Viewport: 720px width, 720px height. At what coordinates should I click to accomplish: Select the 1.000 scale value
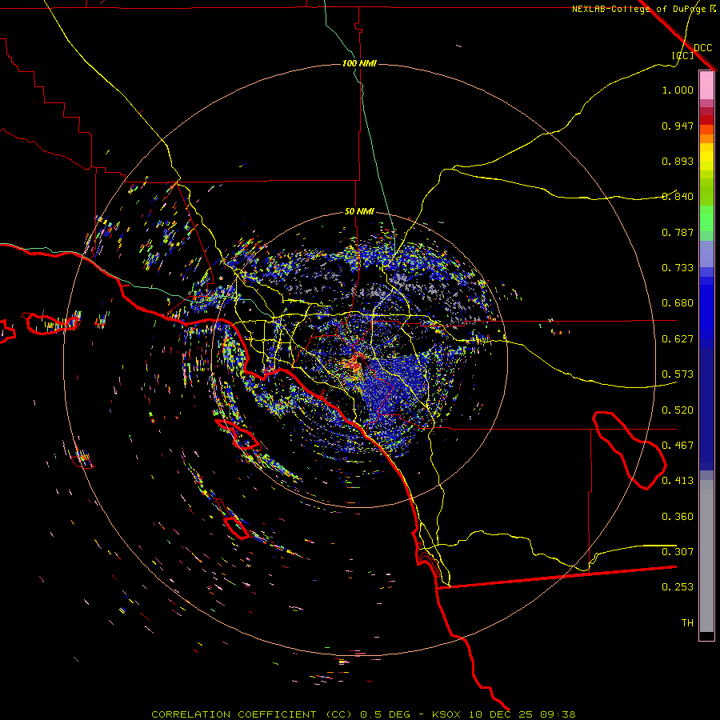tap(678, 90)
